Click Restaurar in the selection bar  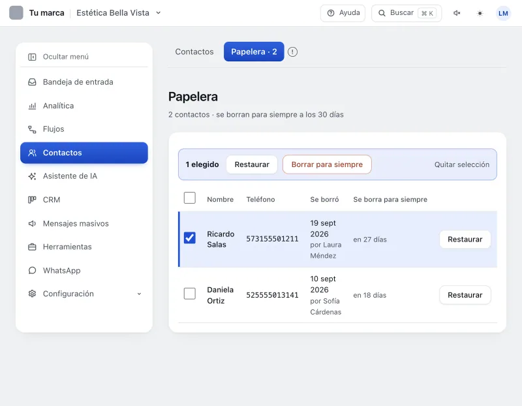coord(252,164)
